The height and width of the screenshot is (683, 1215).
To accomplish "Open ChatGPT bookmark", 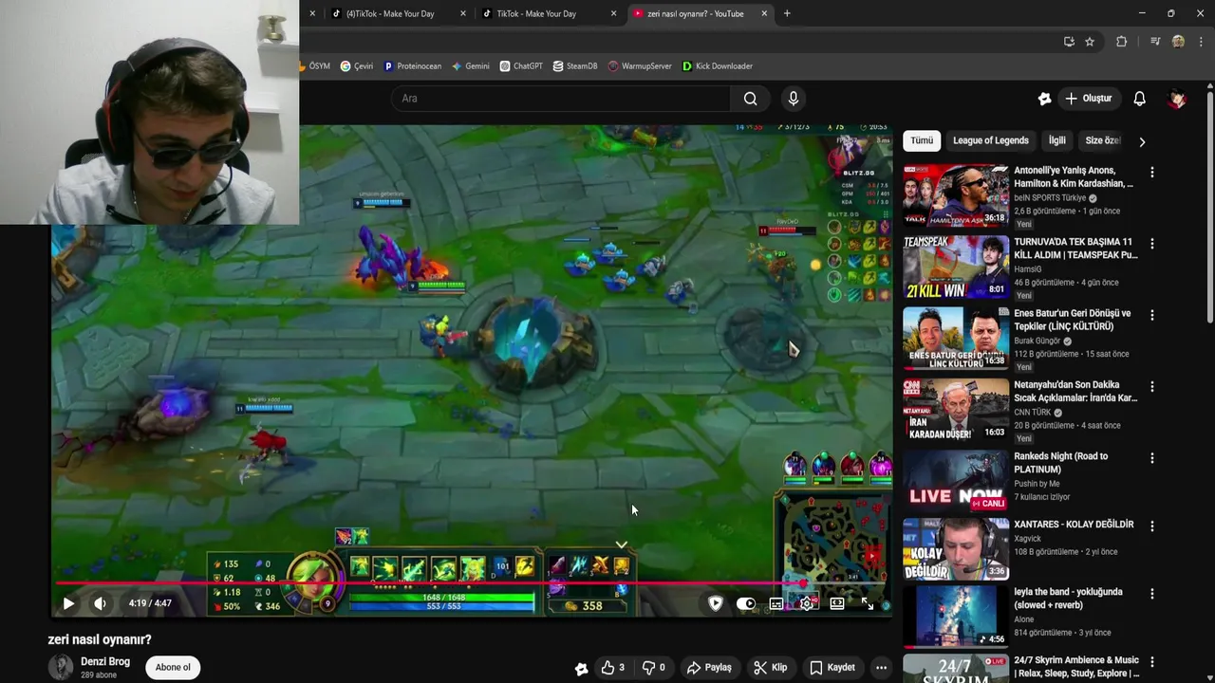I will coord(521,66).
